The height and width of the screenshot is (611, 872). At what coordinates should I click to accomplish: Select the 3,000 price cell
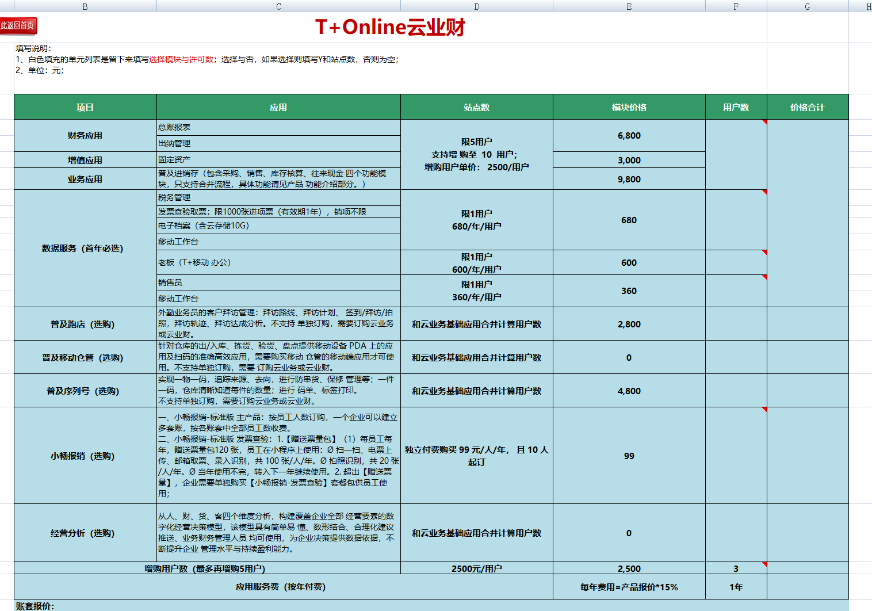click(x=629, y=160)
